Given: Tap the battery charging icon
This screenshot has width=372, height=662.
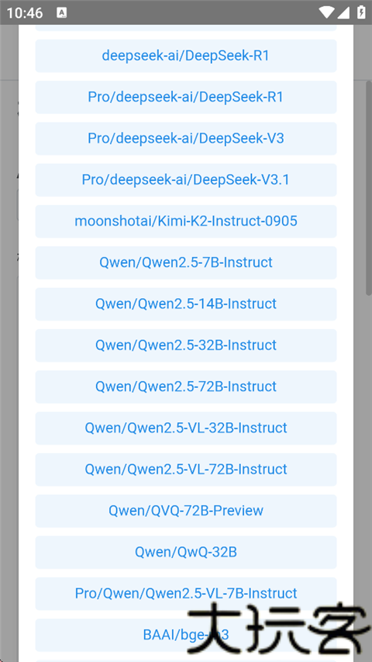Looking at the screenshot, I should tap(361, 12).
